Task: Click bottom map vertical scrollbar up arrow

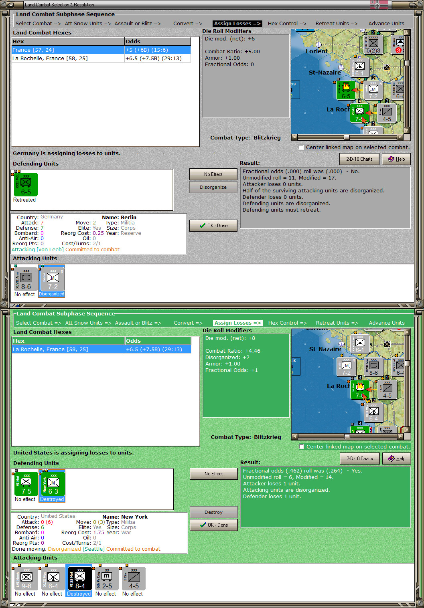Action: click(x=407, y=332)
